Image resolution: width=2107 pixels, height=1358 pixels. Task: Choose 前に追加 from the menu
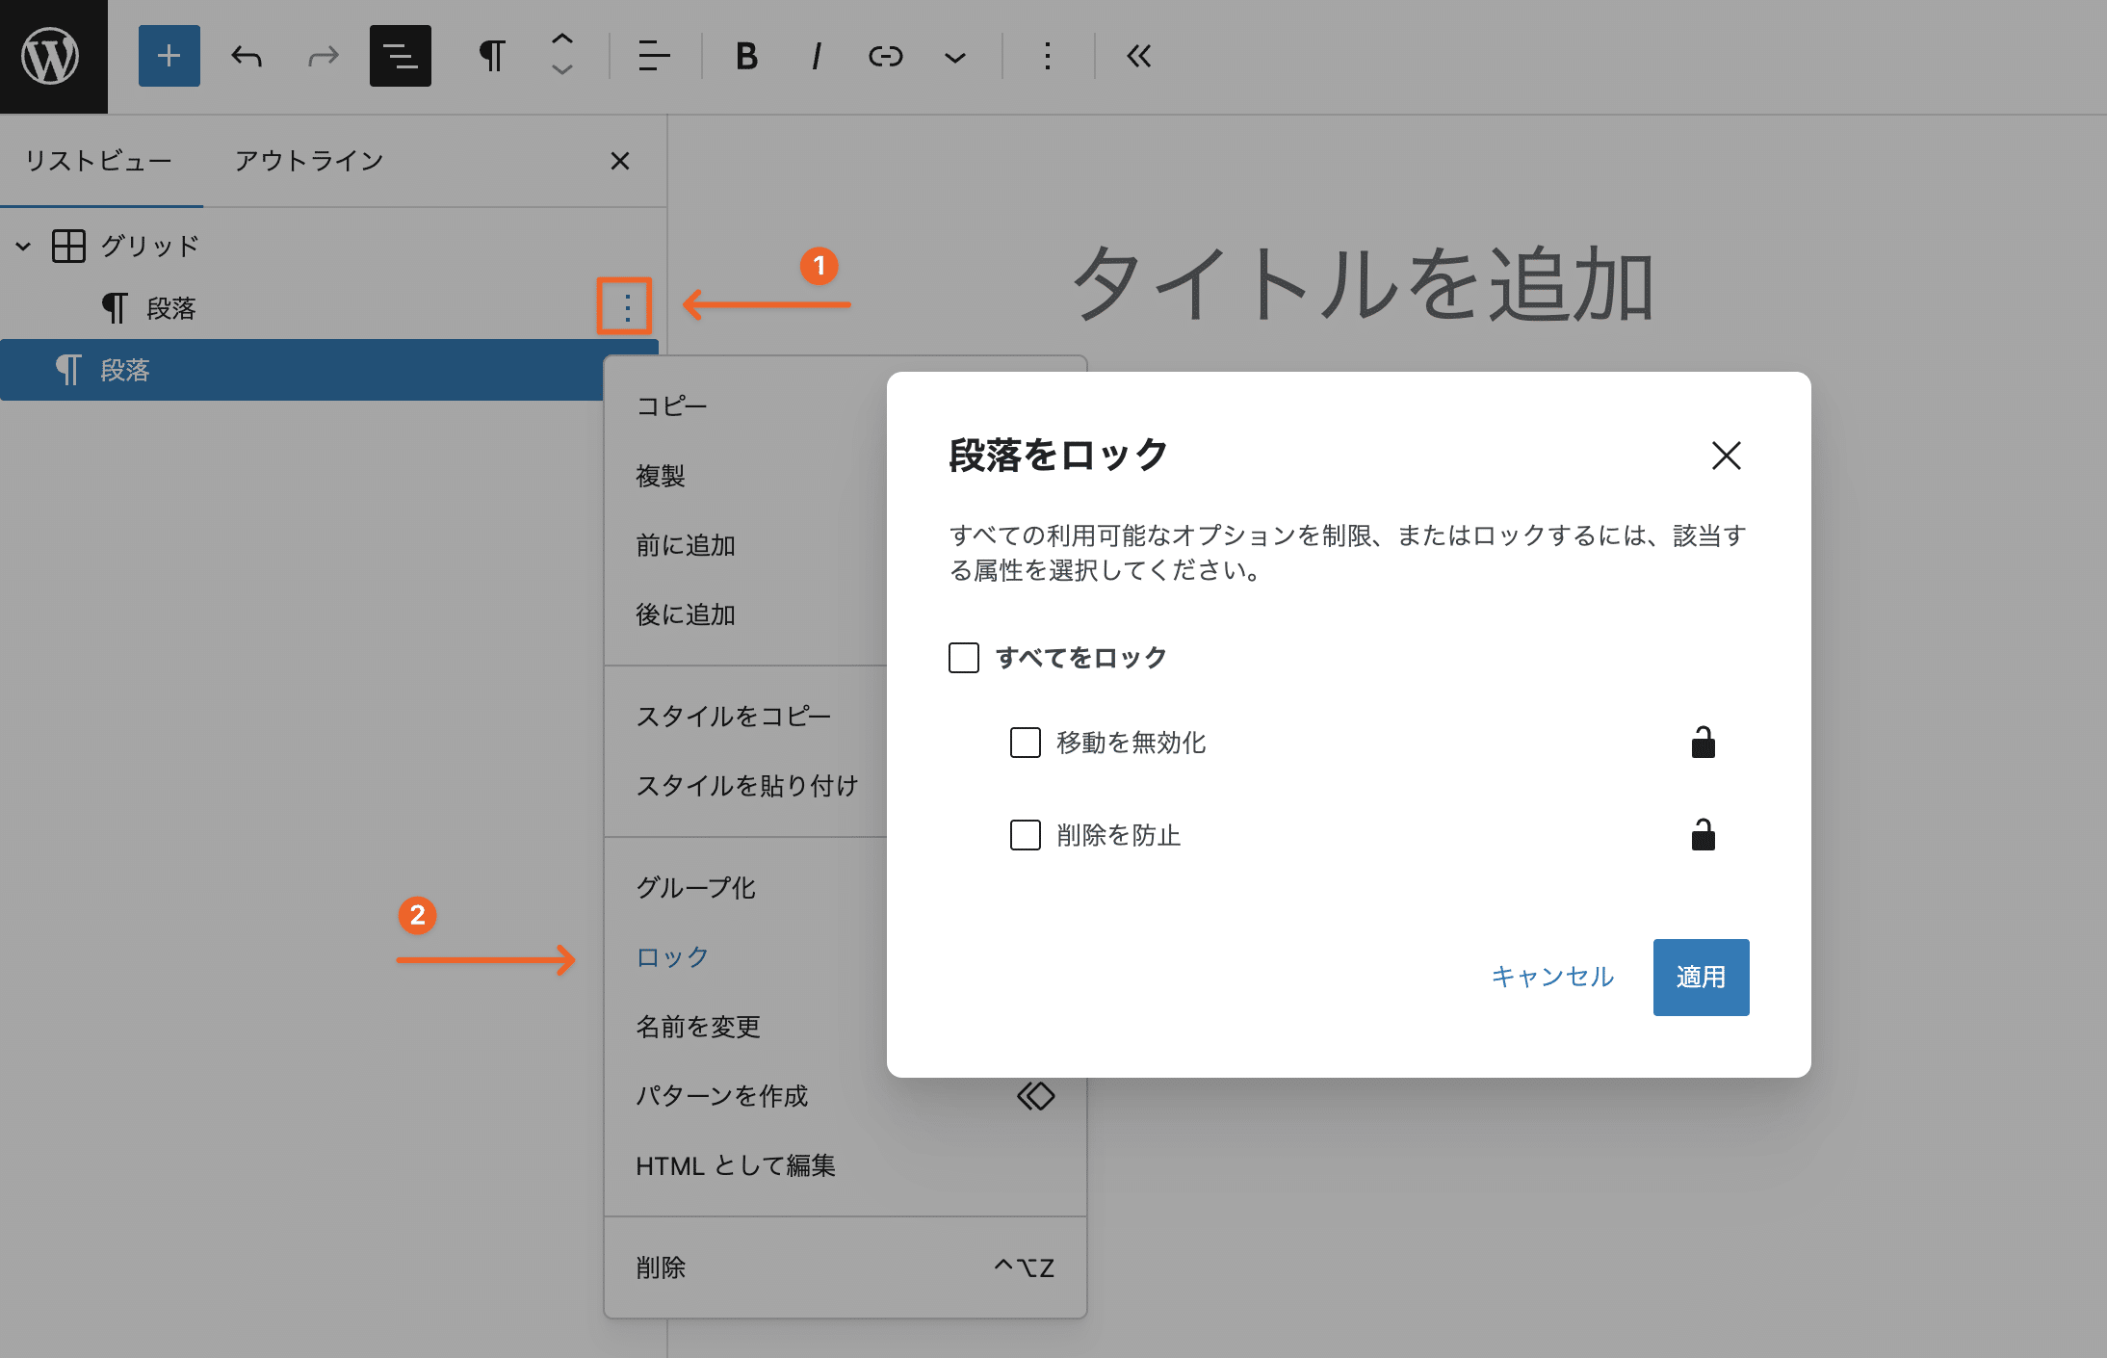coord(686,545)
